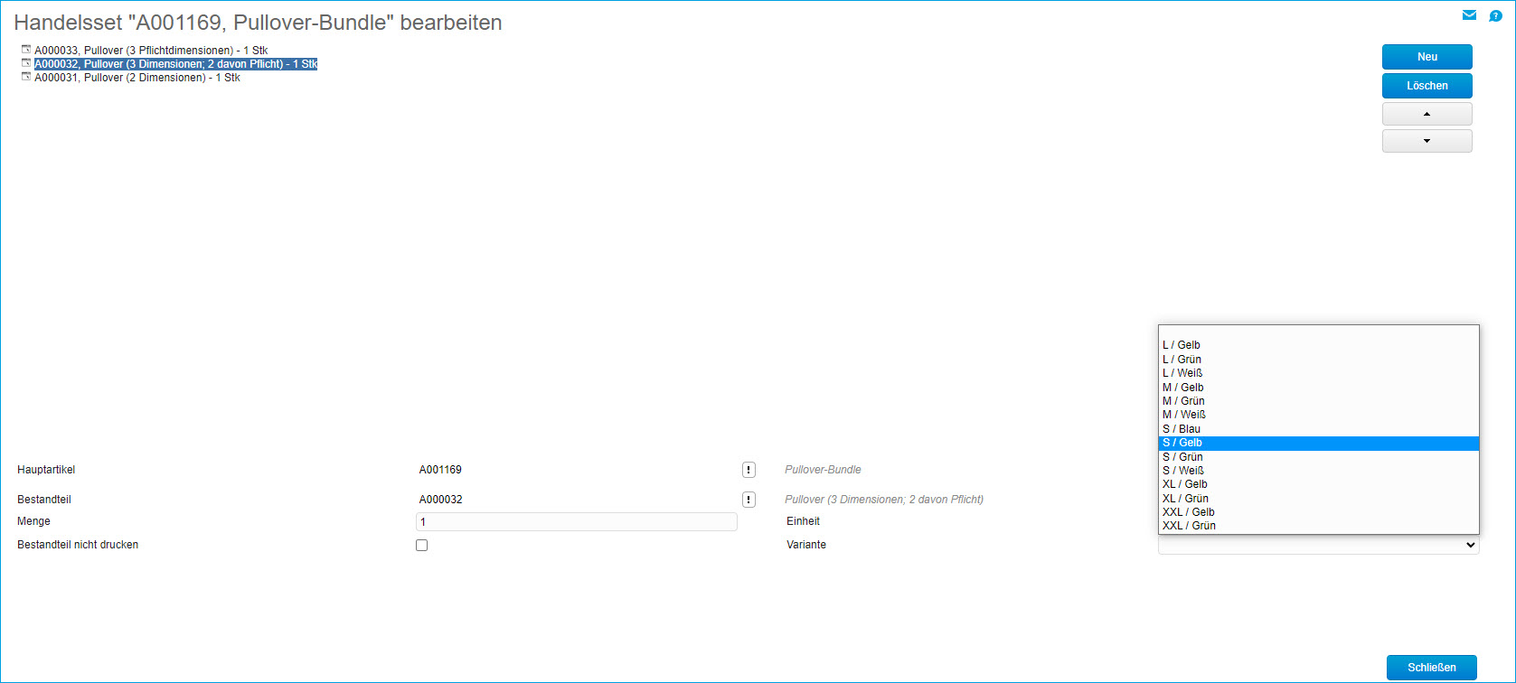This screenshot has width=1516, height=683.
Task: Open the mail envelope icon
Action: tap(1469, 15)
